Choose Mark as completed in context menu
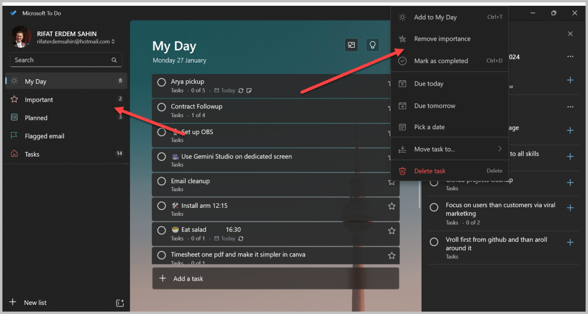The width and height of the screenshot is (588, 314). pos(449,61)
